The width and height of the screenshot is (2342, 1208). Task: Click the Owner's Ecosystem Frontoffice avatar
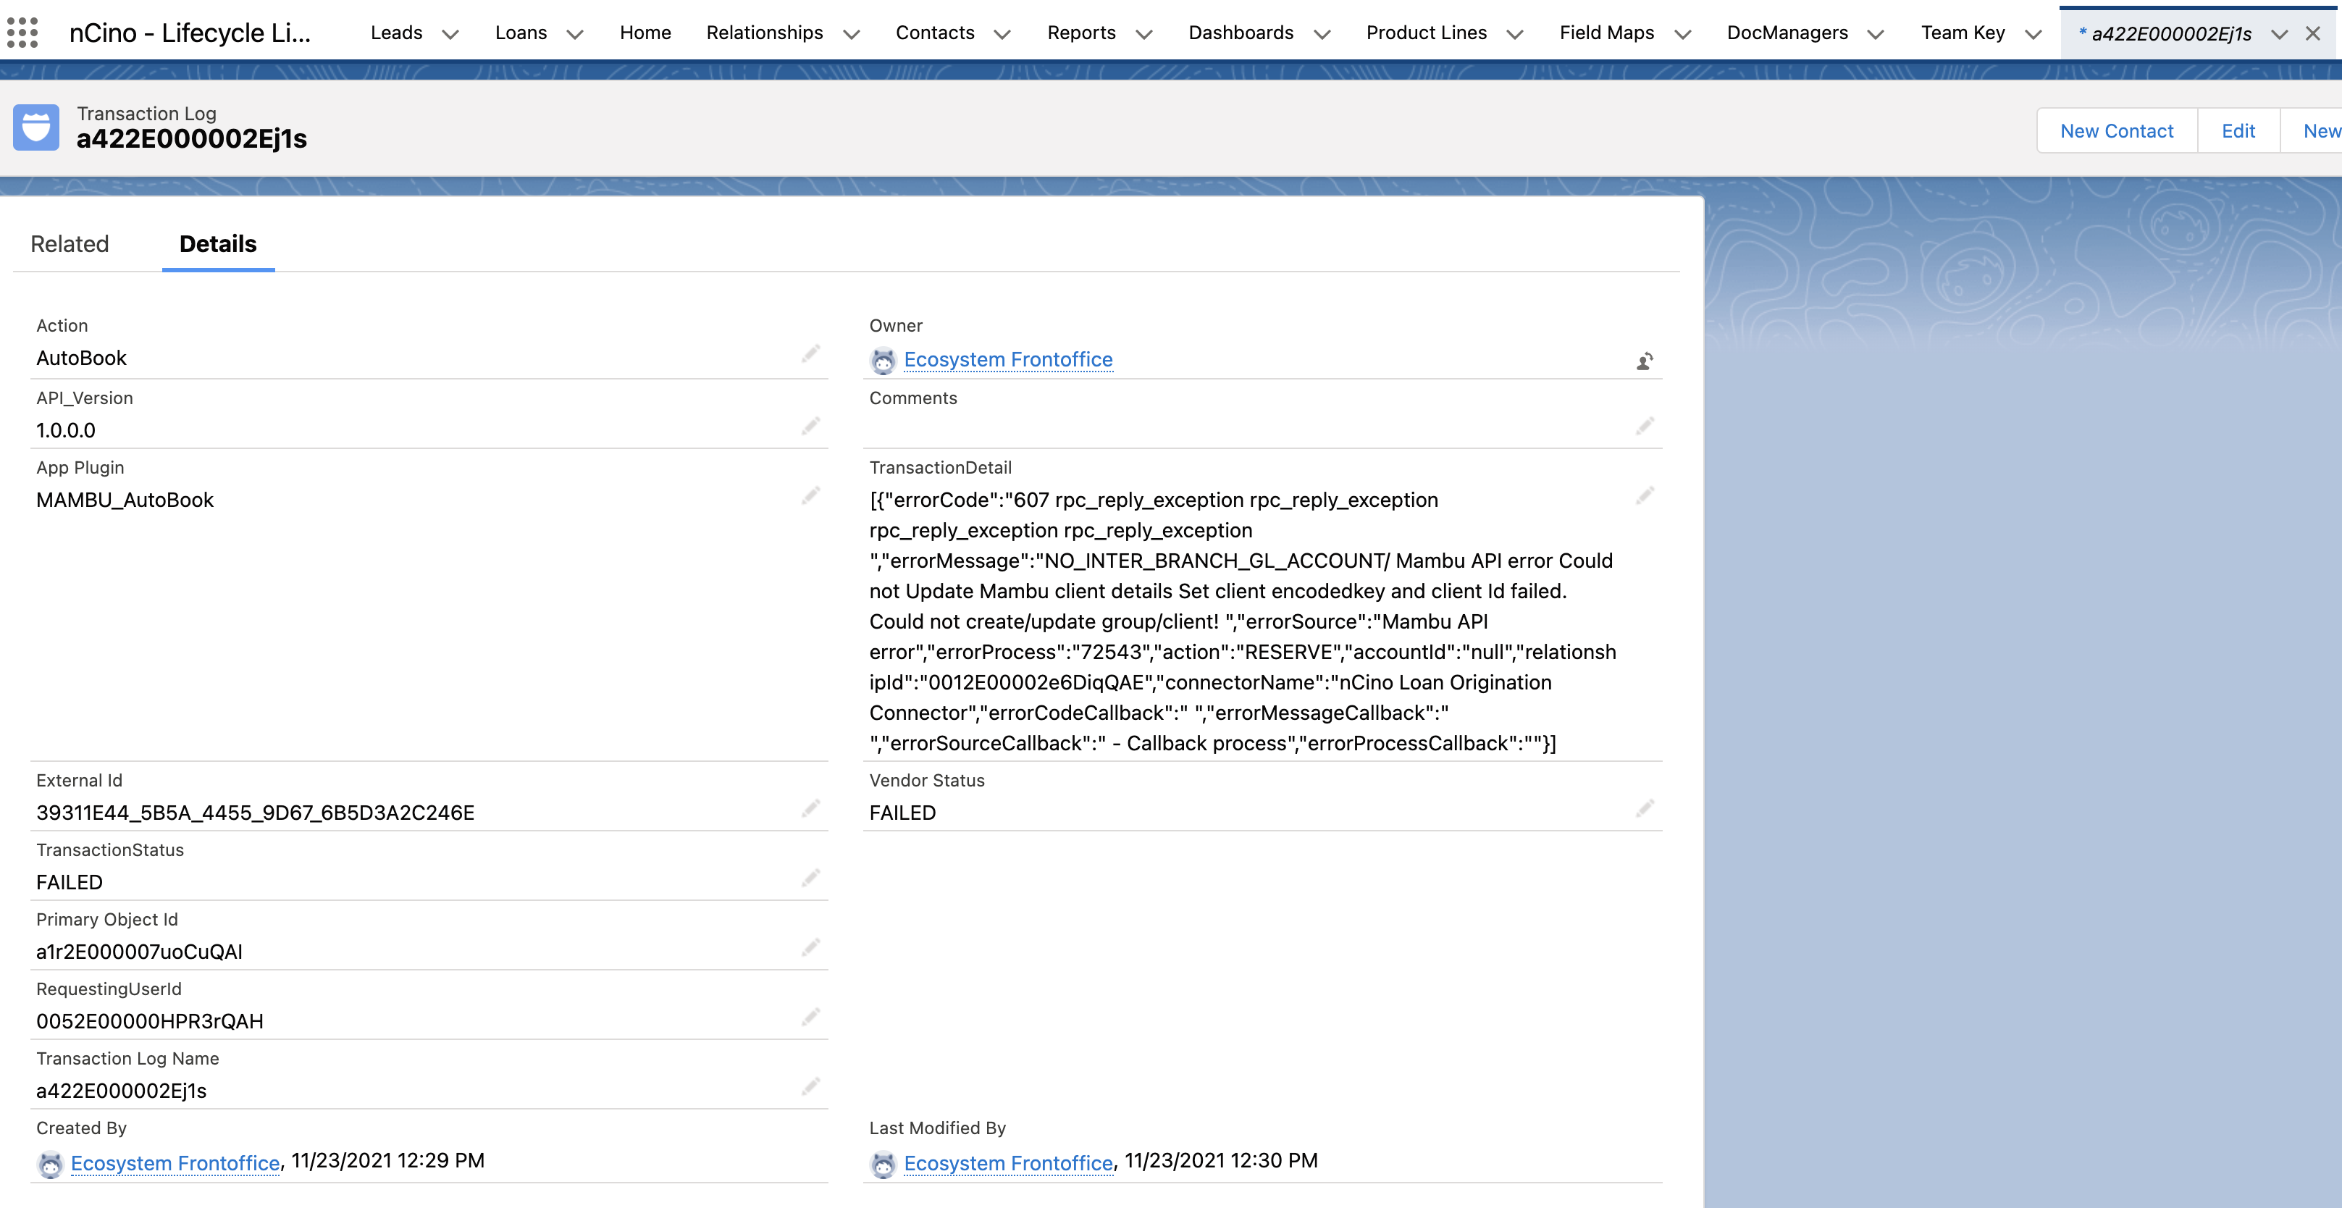(882, 359)
